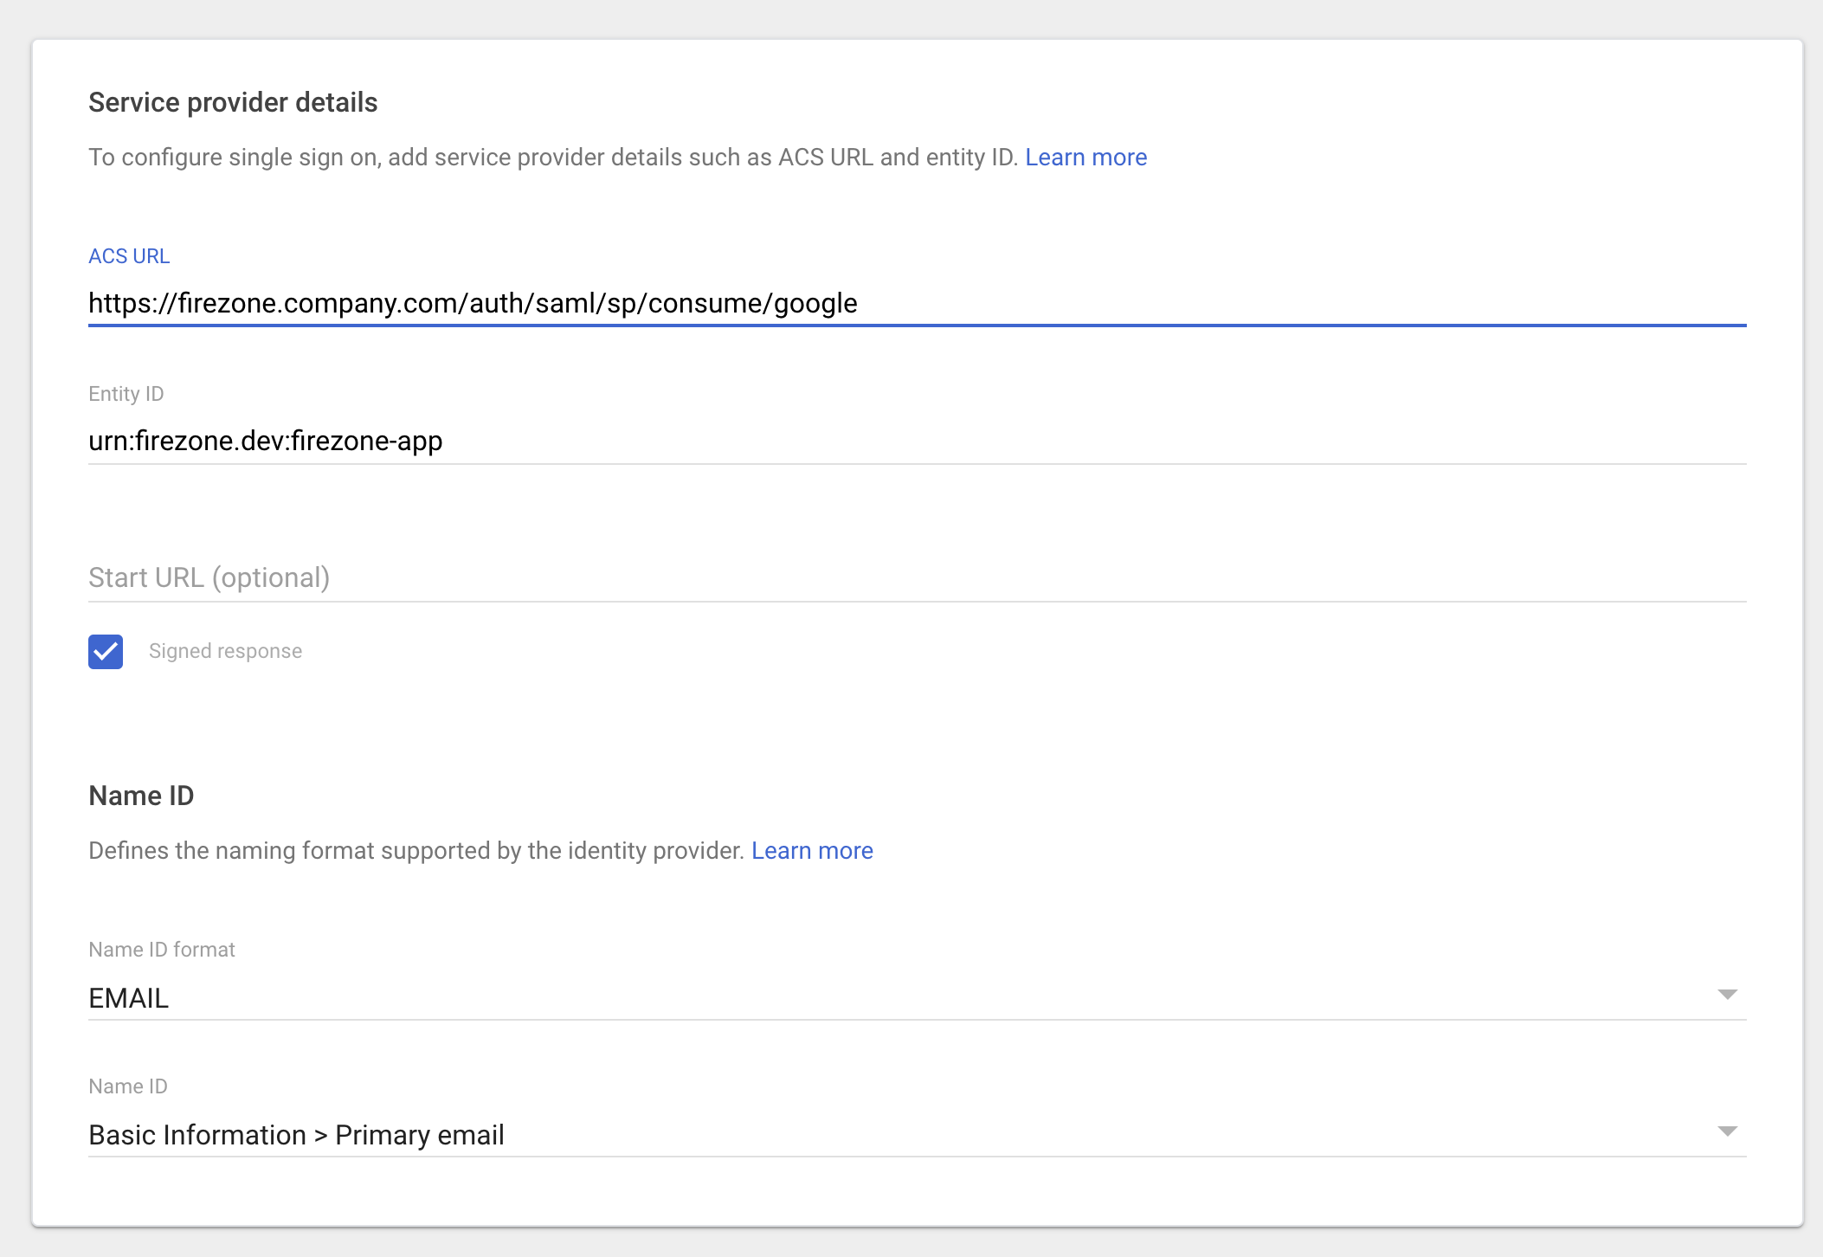Click the ACS URL input field

coord(916,303)
